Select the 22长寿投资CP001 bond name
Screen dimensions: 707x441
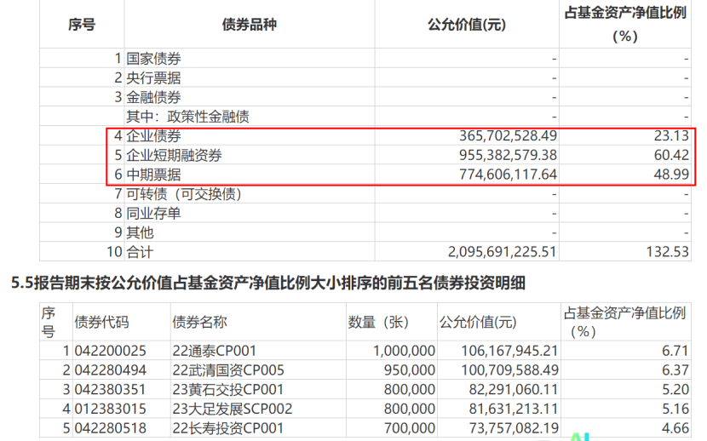click(227, 428)
